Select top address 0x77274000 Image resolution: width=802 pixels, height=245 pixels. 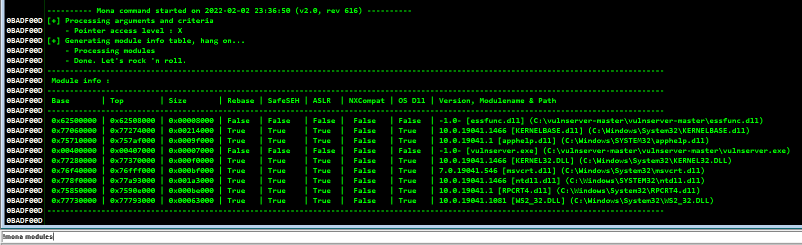click(x=133, y=130)
